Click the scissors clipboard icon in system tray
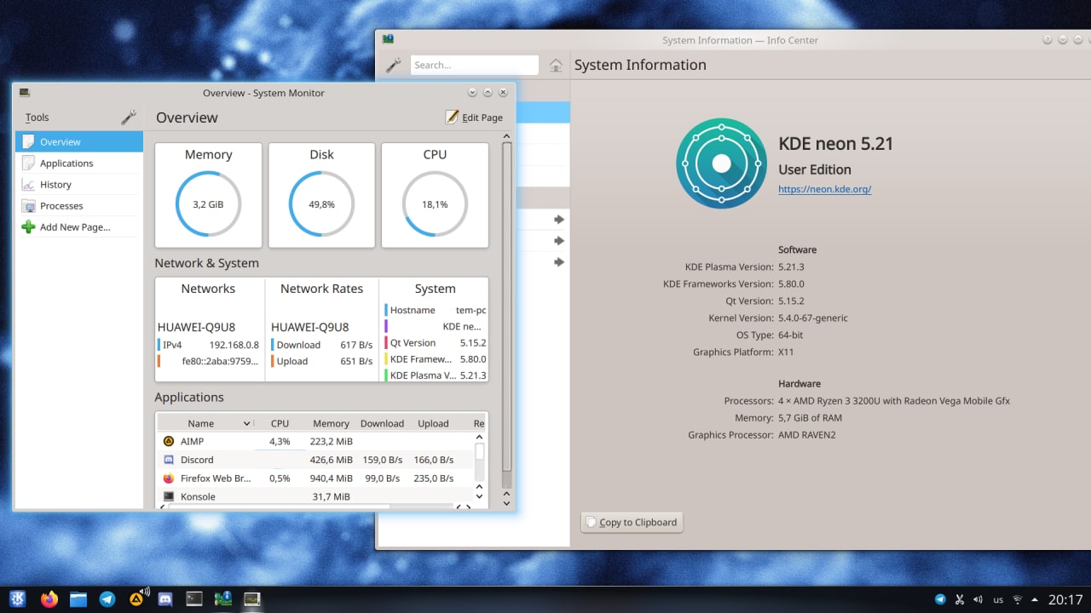Image resolution: width=1091 pixels, height=613 pixels. point(959,599)
